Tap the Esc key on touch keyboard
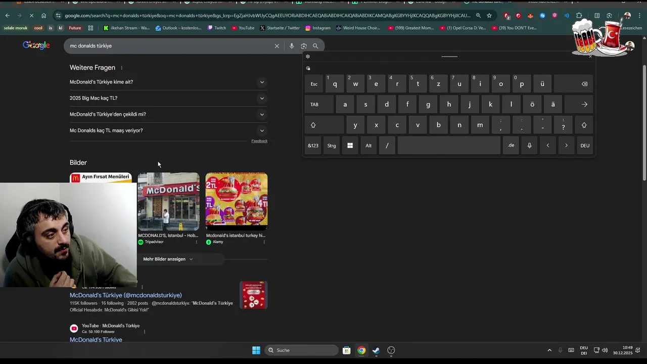 pyautogui.click(x=314, y=84)
